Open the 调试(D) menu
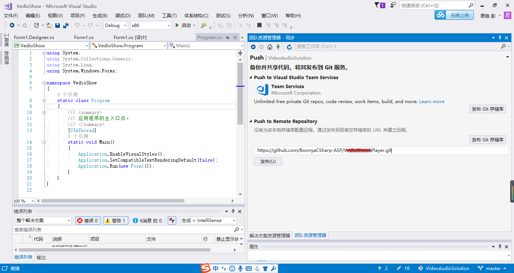This screenshot has height=273, width=514. 123,15
